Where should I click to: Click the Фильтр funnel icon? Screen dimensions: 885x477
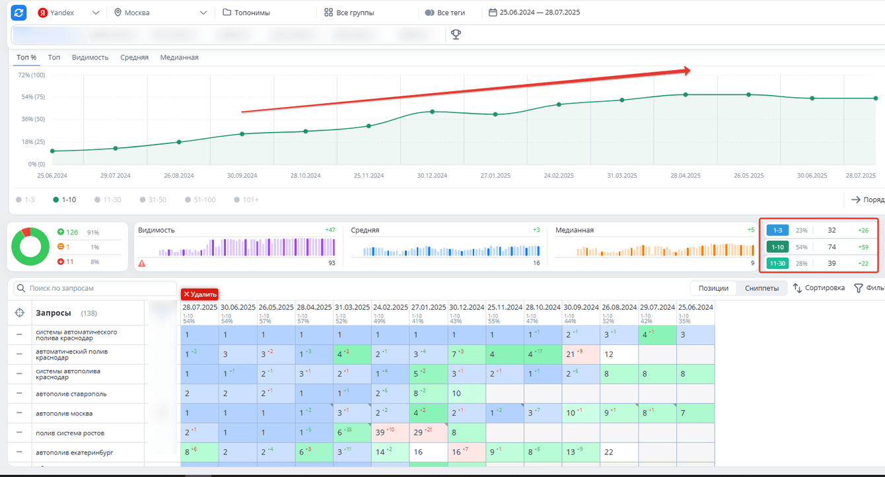[859, 288]
